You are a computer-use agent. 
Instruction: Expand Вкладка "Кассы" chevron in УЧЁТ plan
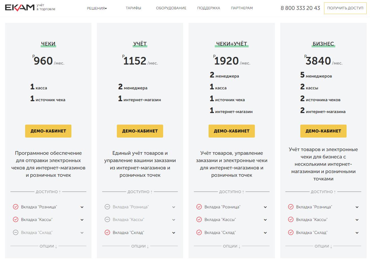pyautogui.click(x=174, y=220)
